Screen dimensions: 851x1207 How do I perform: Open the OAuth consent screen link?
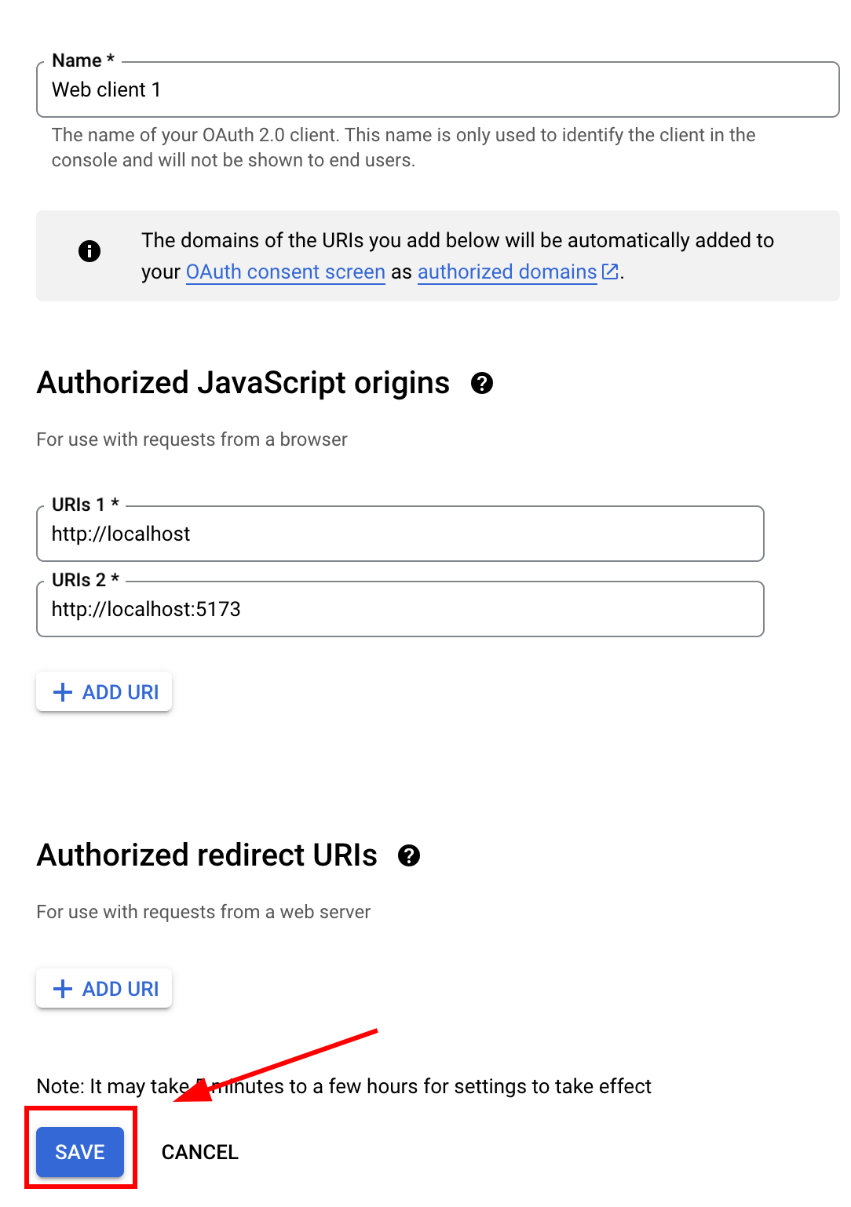285,272
